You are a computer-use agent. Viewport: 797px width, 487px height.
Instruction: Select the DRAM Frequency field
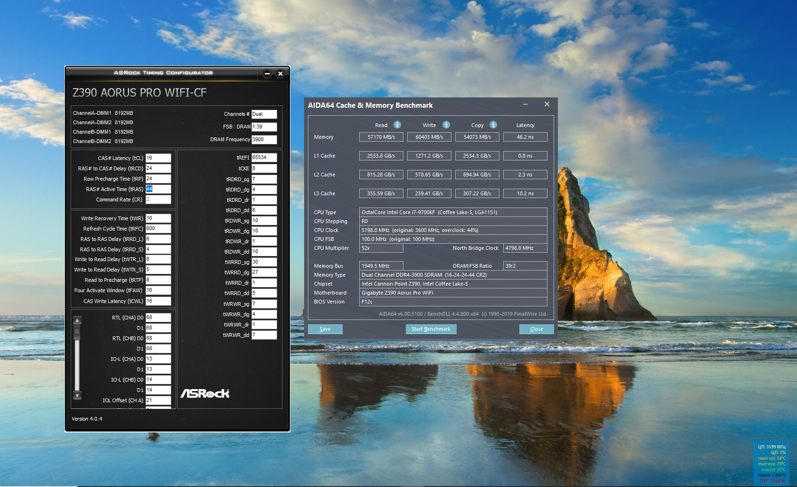coord(264,139)
